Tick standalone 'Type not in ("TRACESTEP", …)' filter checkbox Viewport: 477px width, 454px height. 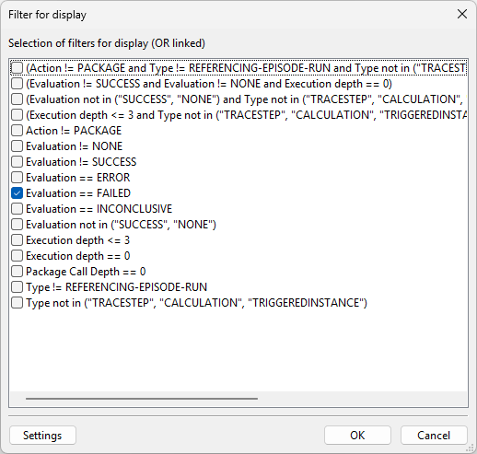click(17, 303)
